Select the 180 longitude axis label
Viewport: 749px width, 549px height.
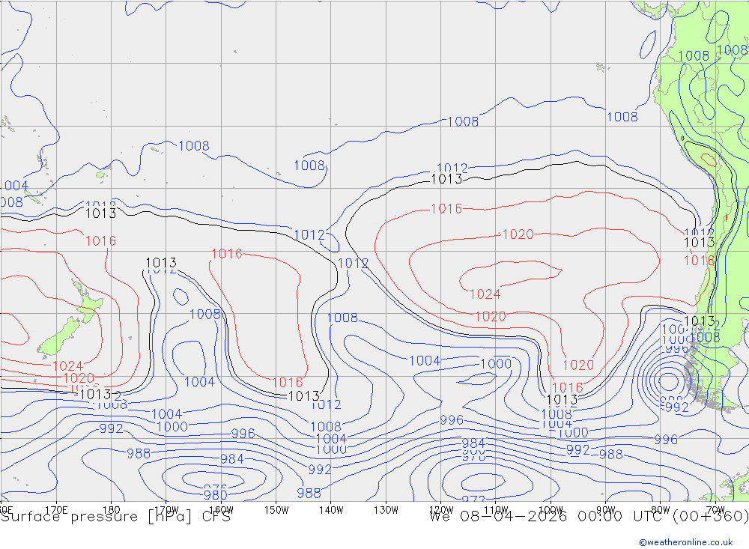click(112, 509)
